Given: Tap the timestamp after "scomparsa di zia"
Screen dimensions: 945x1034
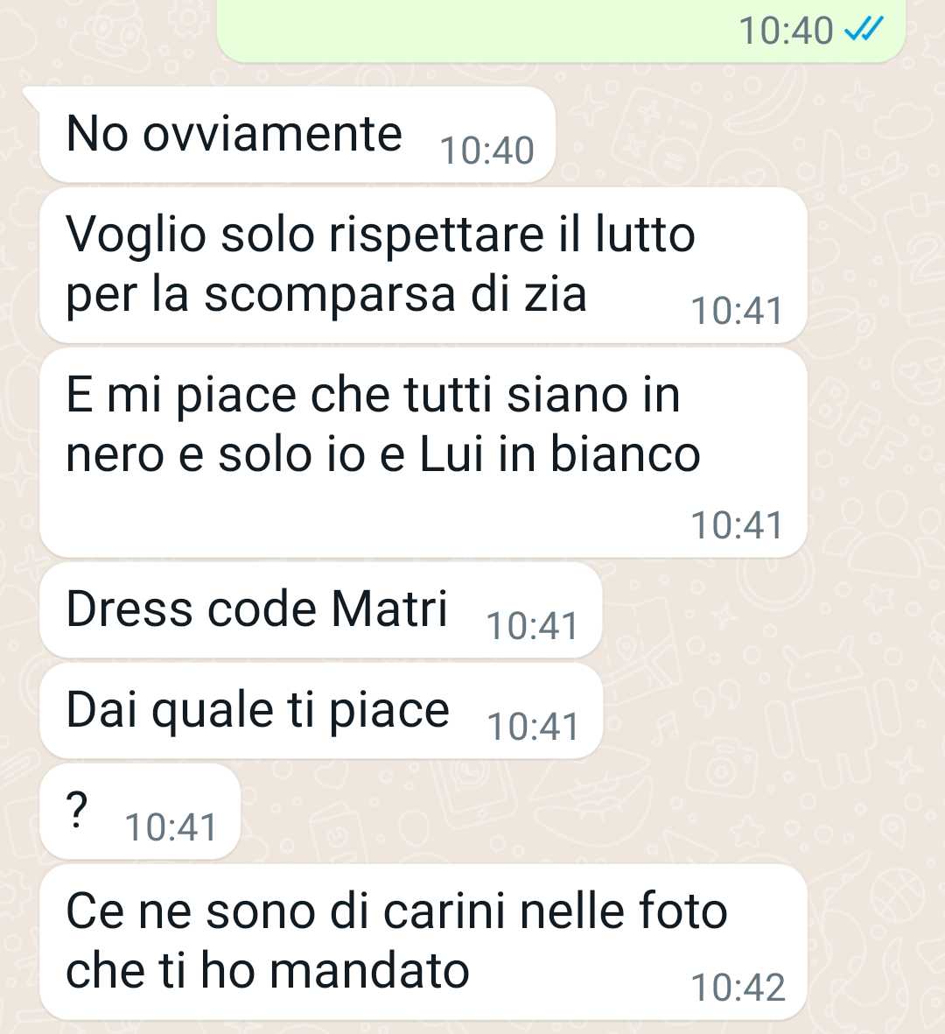Looking at the screenshot, I should tap(737, 311).
